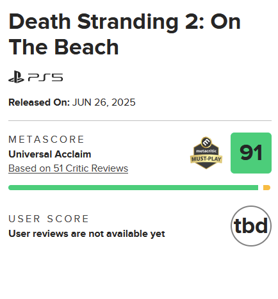This screenshot has width=278, height=299.
Task: Open Based on 51 Critic Reviews link
Action: [68, 168]
